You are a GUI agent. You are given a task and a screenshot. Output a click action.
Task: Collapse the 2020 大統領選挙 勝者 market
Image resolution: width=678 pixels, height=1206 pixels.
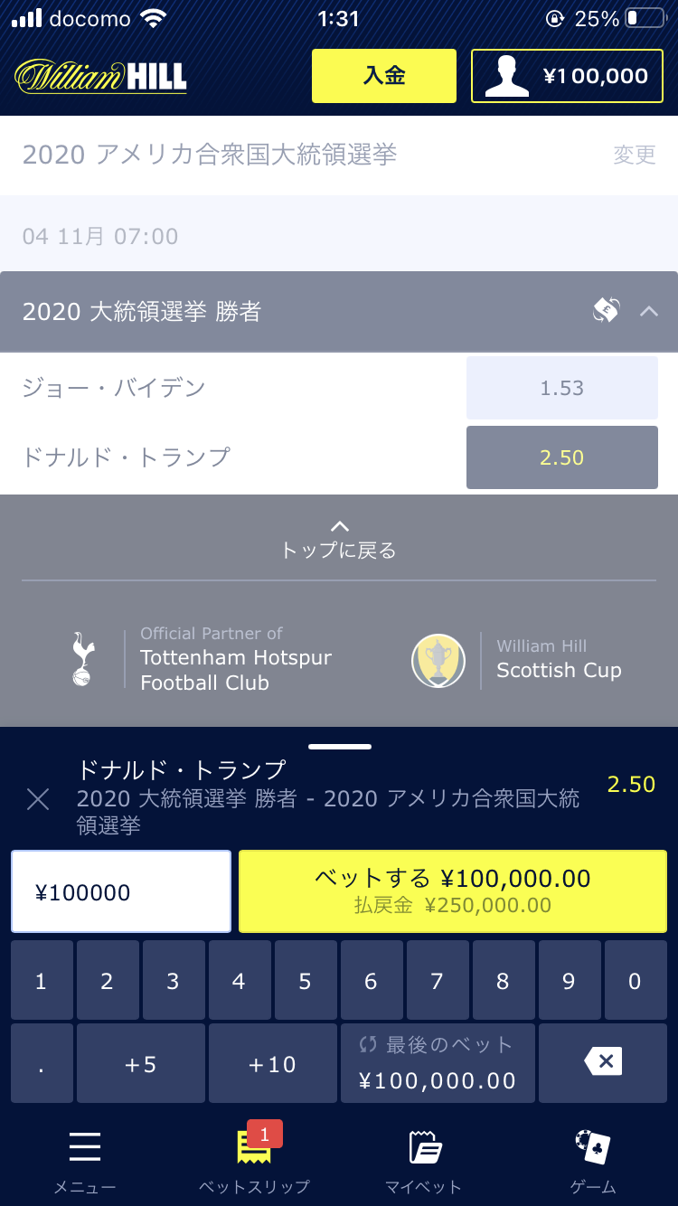649,311
